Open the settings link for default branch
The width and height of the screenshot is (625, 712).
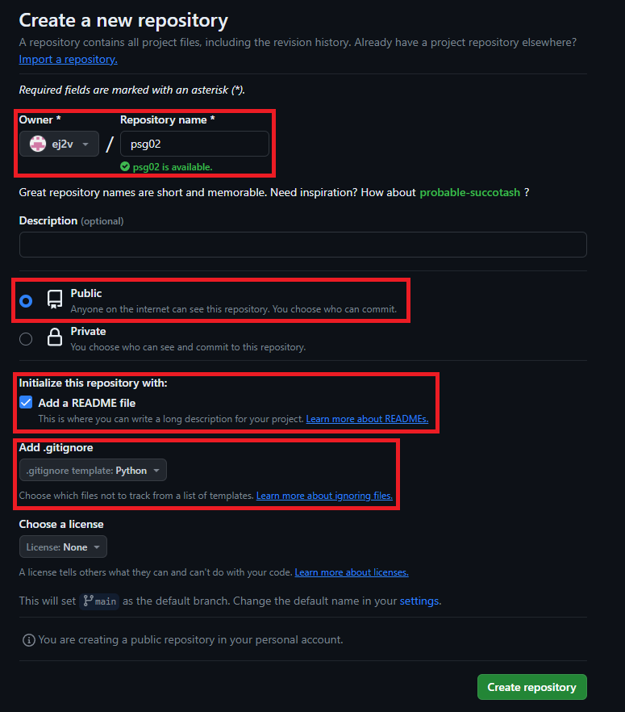pyautogui.click(x=419, y=601)
